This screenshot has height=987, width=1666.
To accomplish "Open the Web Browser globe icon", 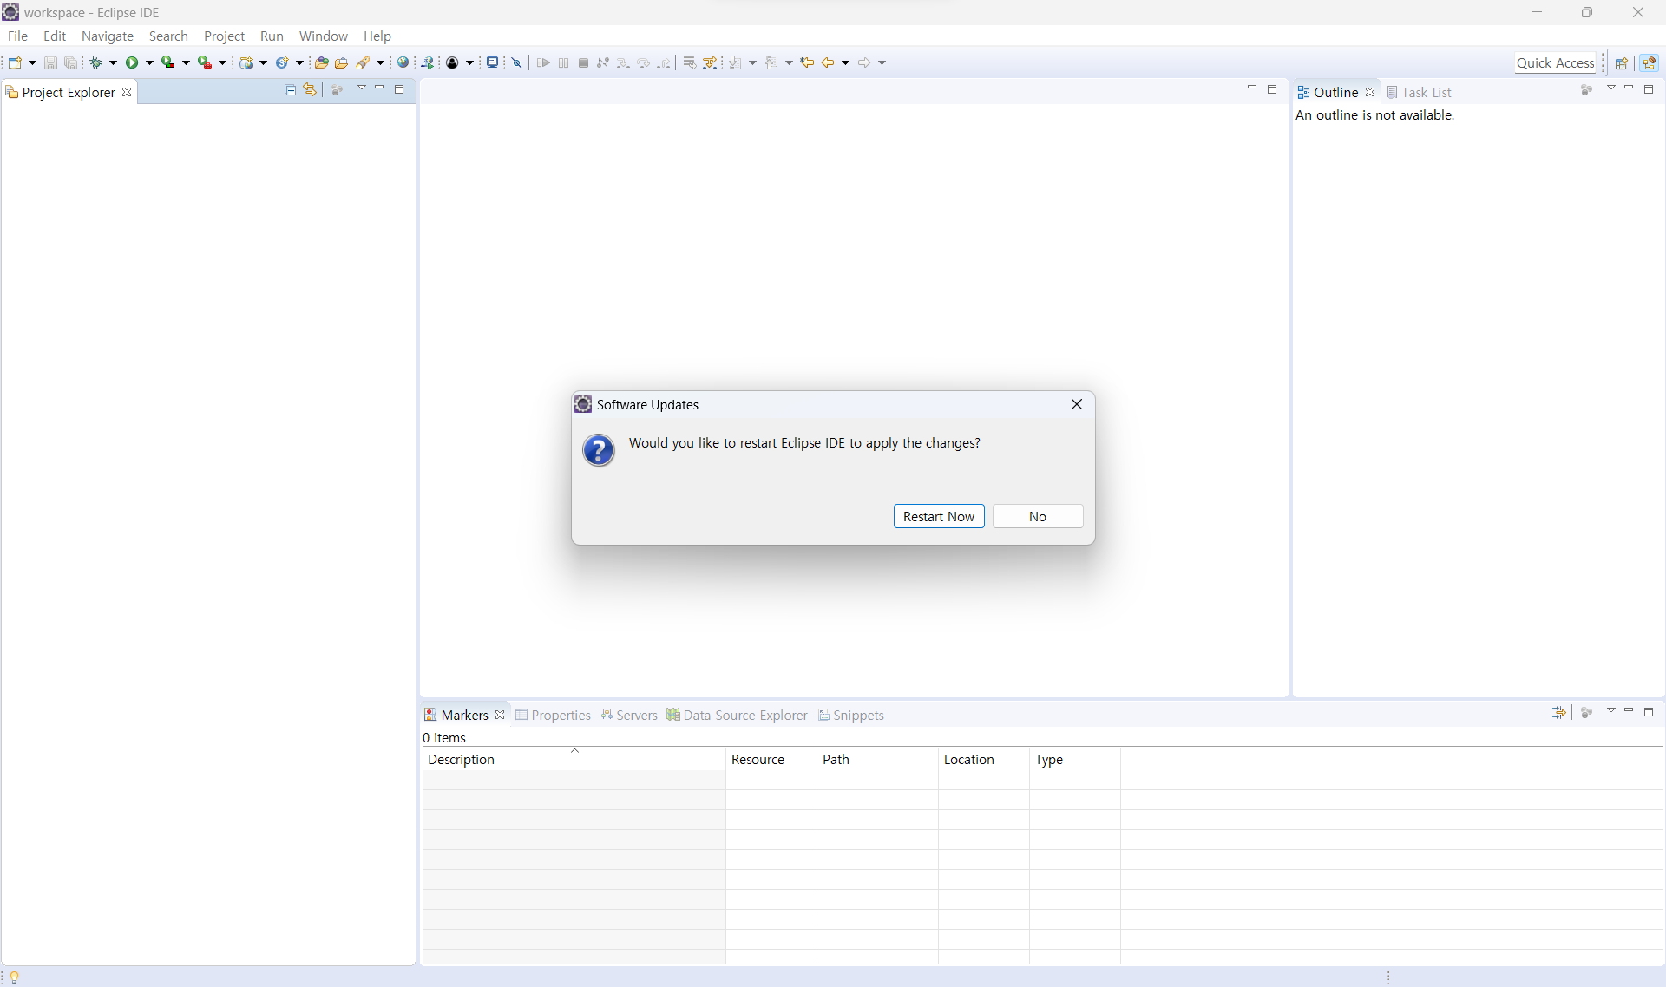I will (x=403, y=62).
